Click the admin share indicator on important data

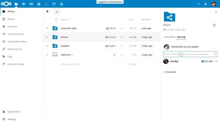(x=111, y=28)
